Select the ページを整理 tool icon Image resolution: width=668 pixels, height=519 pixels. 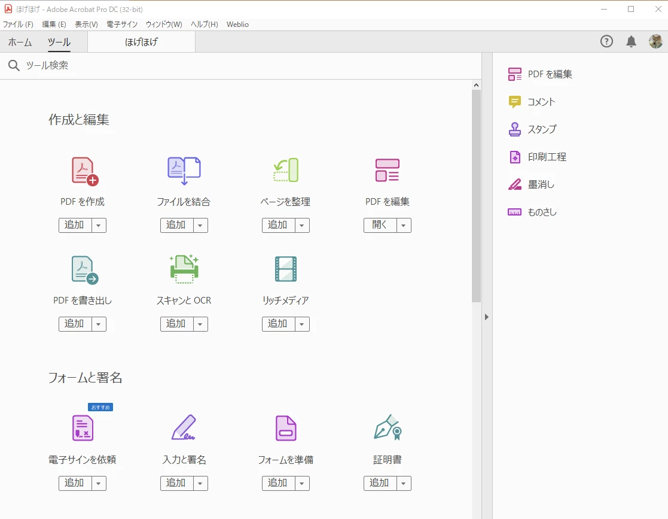[285, 170]
